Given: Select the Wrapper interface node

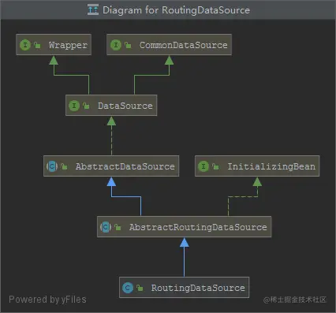Looking at the screenshot, I should coord(54,44).
